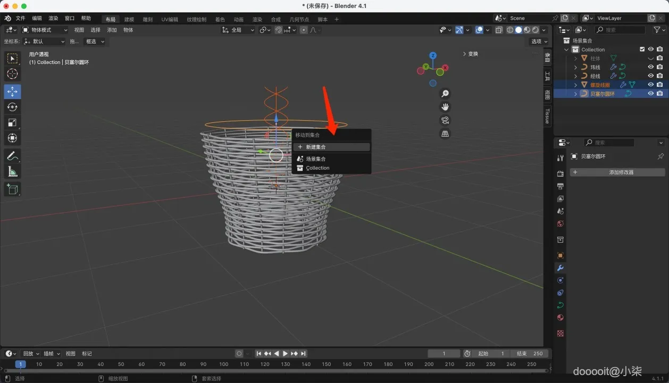Screen dimensions: 669x383
Task: Activate the Measure tool
Action: coord(12,171)
